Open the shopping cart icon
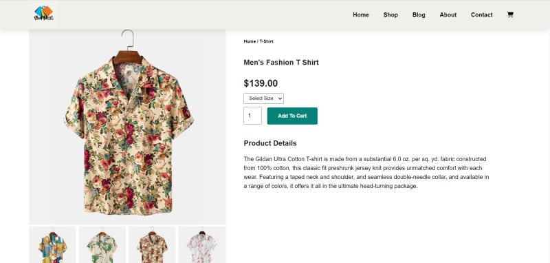This screenshot has width=550, height=263. tap(510, 14)
